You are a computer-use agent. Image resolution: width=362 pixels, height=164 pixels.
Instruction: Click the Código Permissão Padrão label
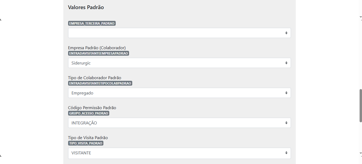click(92, 108)
